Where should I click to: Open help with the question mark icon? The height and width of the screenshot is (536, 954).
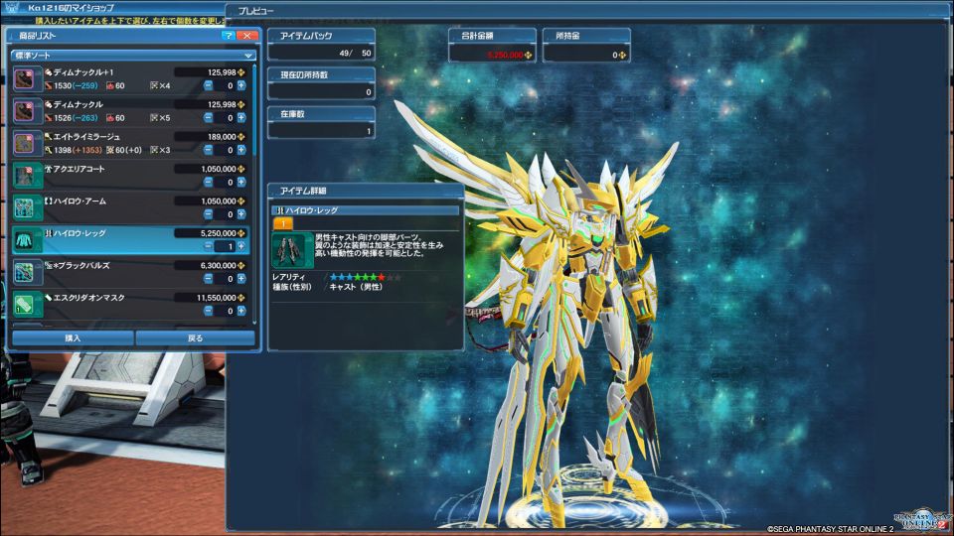point(228,36)
